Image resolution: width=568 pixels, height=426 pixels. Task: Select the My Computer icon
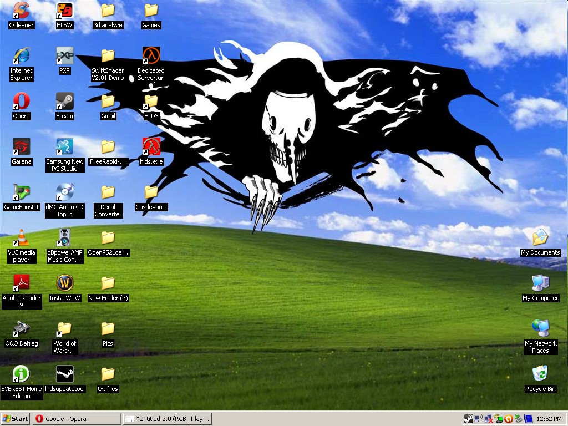click(x=540, y=283)
